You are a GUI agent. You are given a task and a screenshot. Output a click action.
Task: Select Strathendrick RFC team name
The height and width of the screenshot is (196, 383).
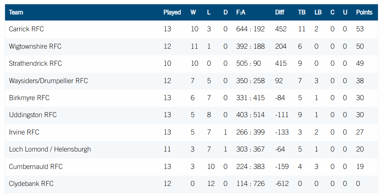[36, 63]
